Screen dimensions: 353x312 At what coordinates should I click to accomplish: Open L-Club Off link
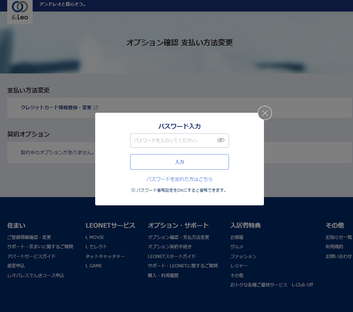pos(302,285)
